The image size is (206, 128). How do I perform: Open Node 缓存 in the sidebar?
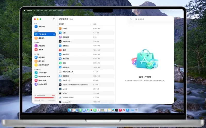point(45,80)
